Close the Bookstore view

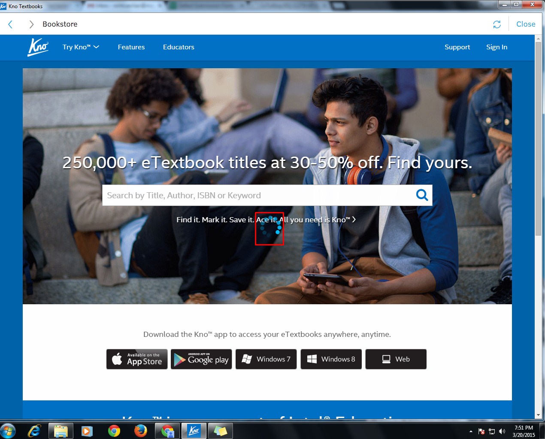coord(526,24)
